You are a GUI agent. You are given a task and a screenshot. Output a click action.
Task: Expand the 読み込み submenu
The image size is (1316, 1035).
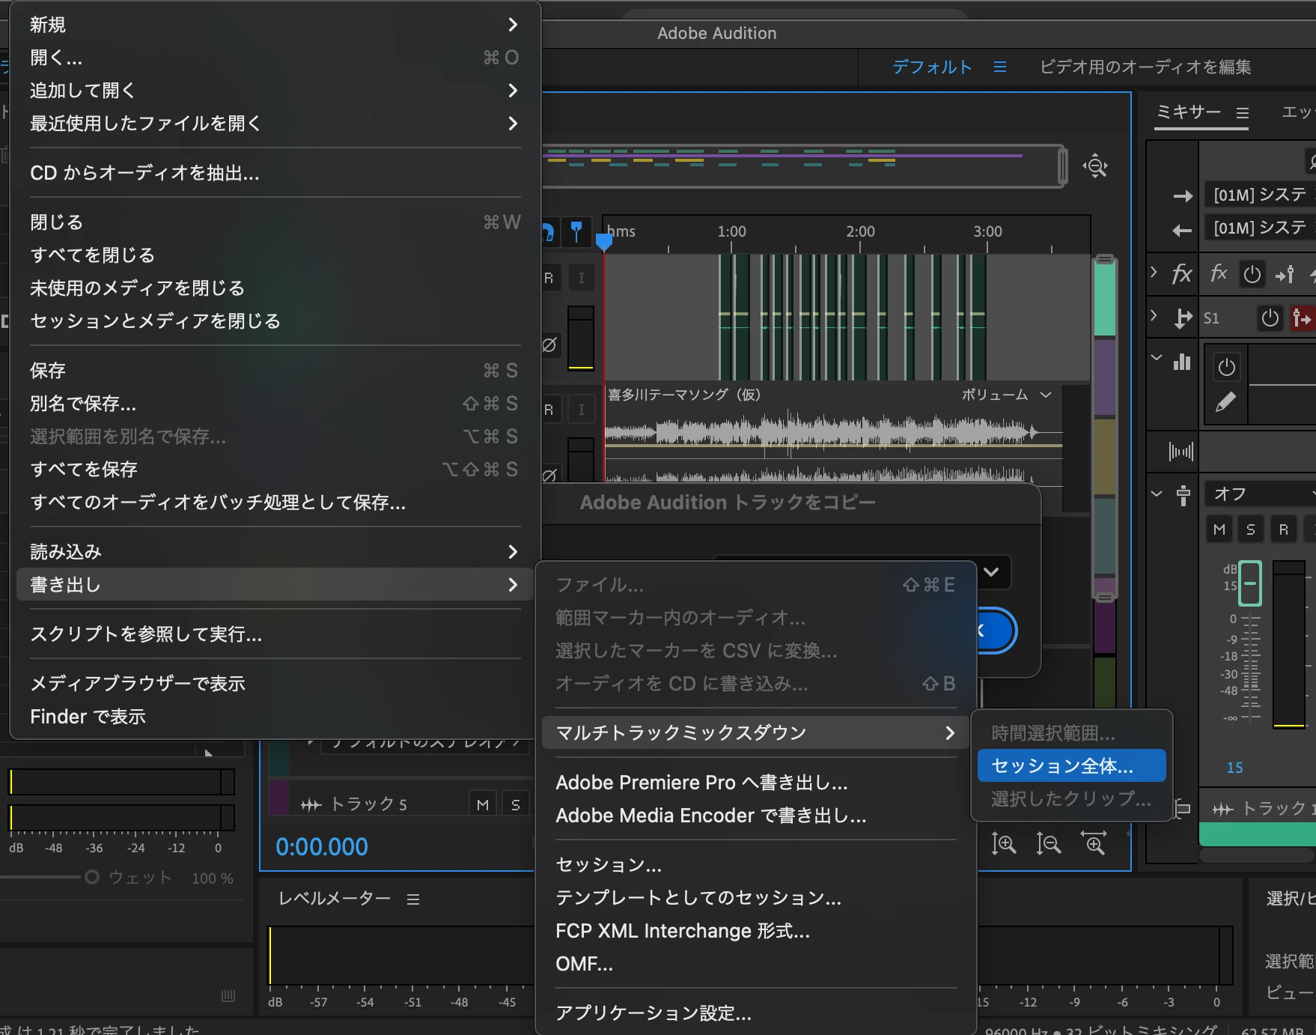(275, 552)
